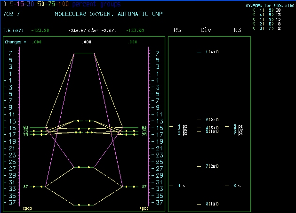Select overlap population row '< 1| 5> 38'
Viewport: 296px width, 213px height.
[266, 10]
